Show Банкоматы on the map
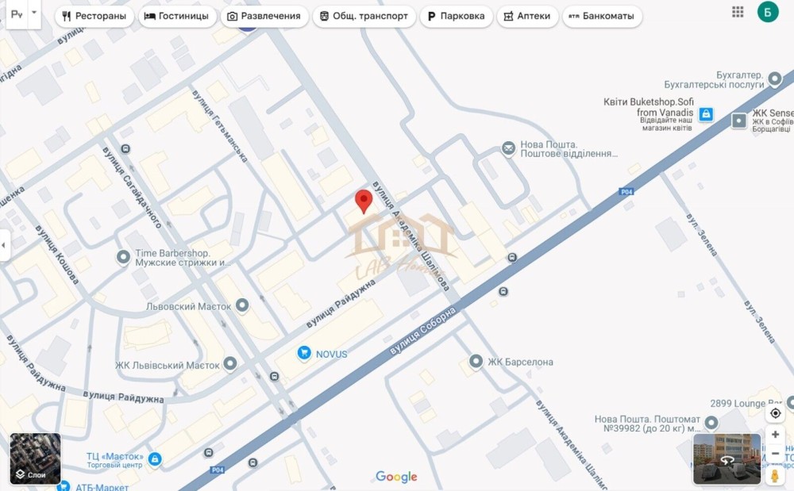This screenshot has height=491, width=794. point(602,16)
